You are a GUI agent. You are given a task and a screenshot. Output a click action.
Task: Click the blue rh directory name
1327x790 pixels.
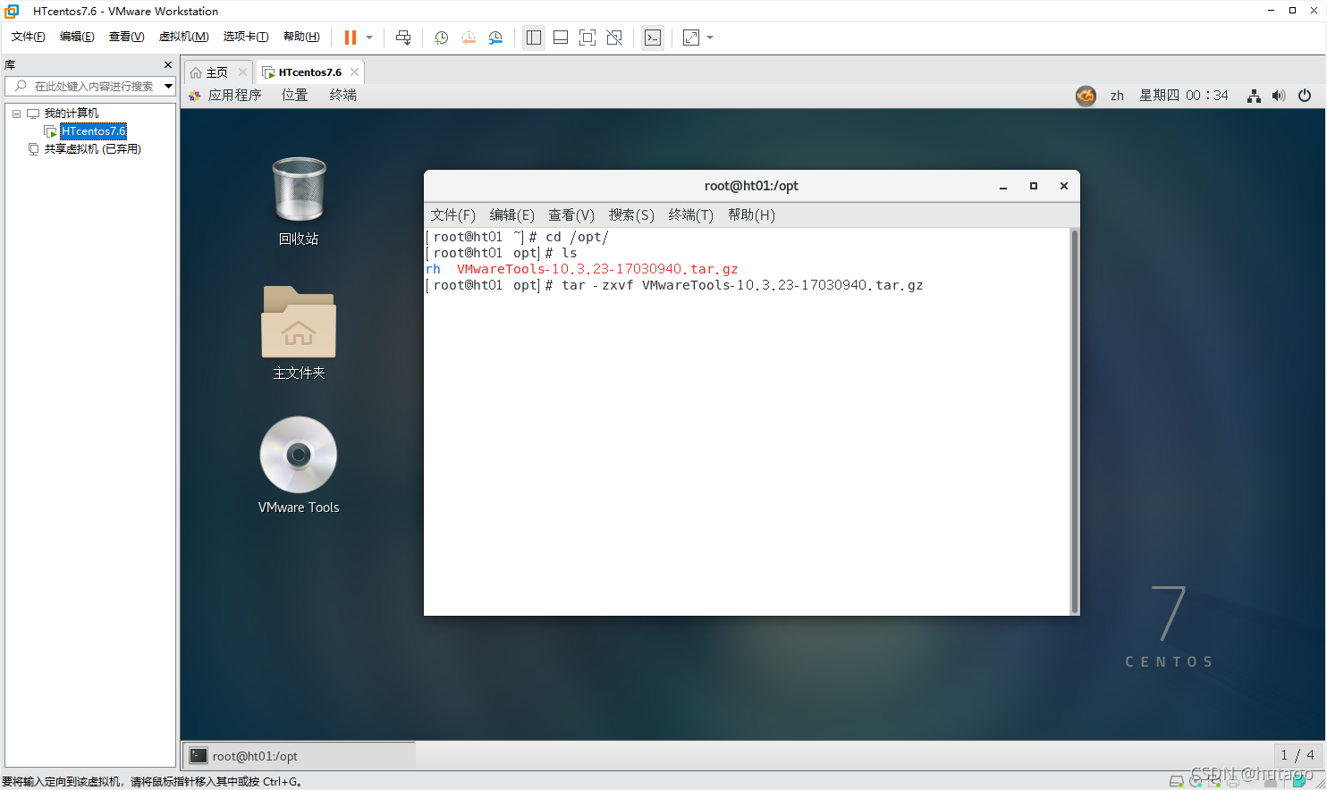433,269
